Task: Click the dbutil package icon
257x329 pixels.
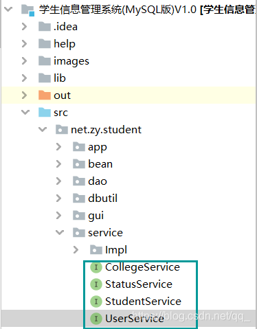Action: (79, 198)
